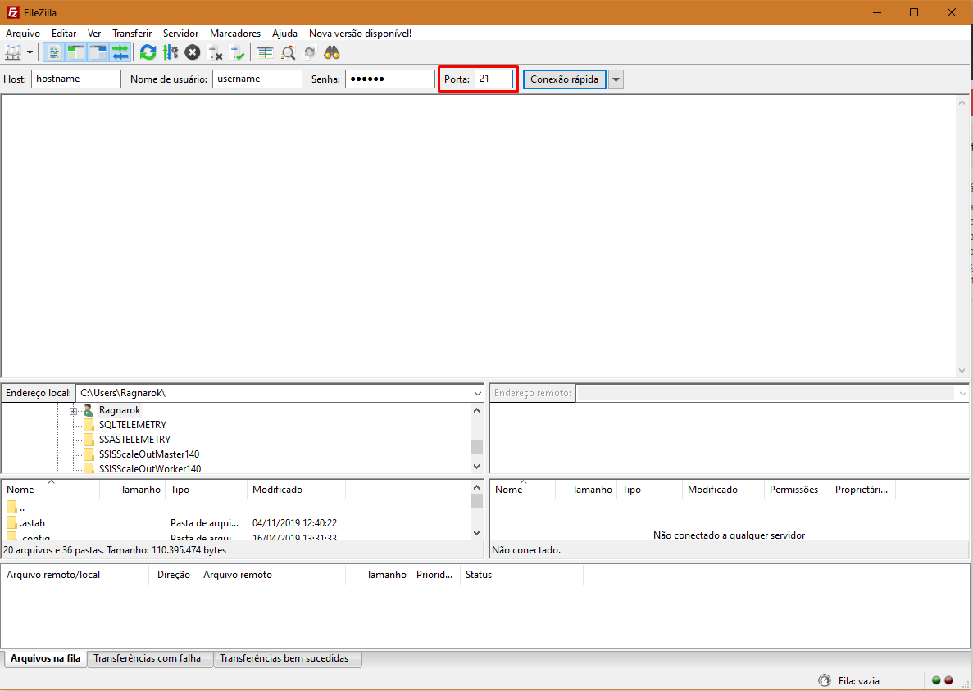Toggle the local directory tree view
This screenshot has height=691, width=973.
pos(76,52)
